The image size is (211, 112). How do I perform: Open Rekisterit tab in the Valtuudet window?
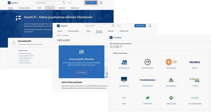(111, 31)
